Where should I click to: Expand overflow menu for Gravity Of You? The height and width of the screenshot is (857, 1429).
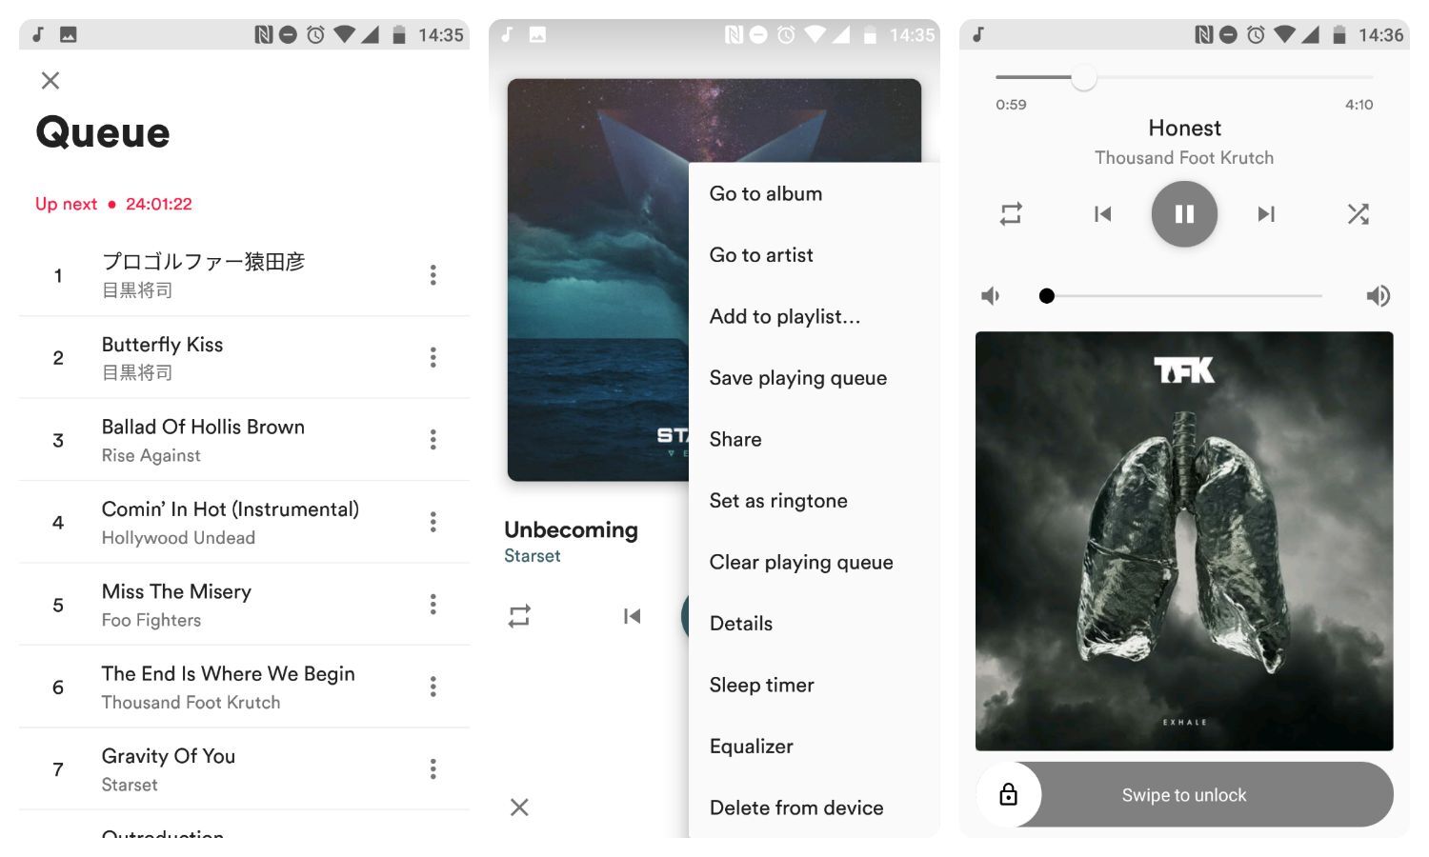click(x=433, y=769)
